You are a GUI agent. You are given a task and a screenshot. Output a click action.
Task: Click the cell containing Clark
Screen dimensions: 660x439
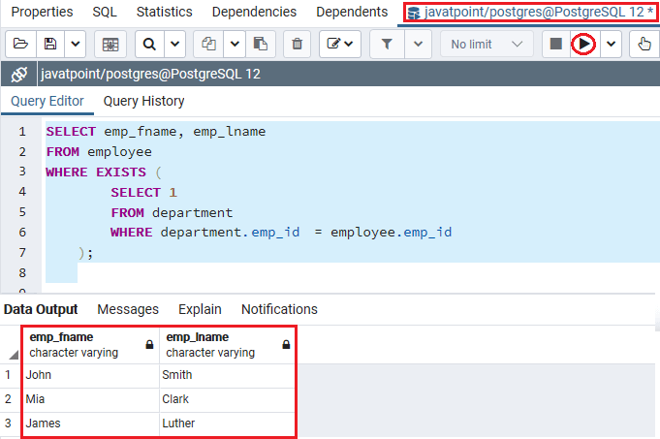click(228, 399)
